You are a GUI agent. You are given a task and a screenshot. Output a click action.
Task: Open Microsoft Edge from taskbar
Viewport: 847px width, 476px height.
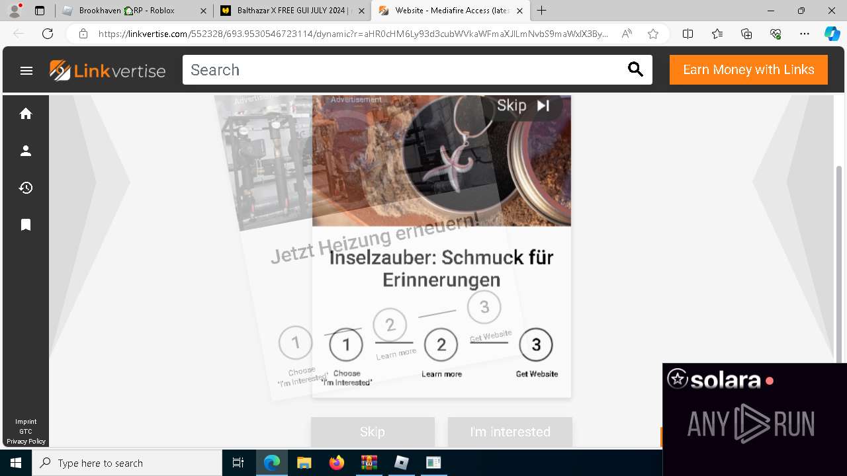(x=272, y=463)
